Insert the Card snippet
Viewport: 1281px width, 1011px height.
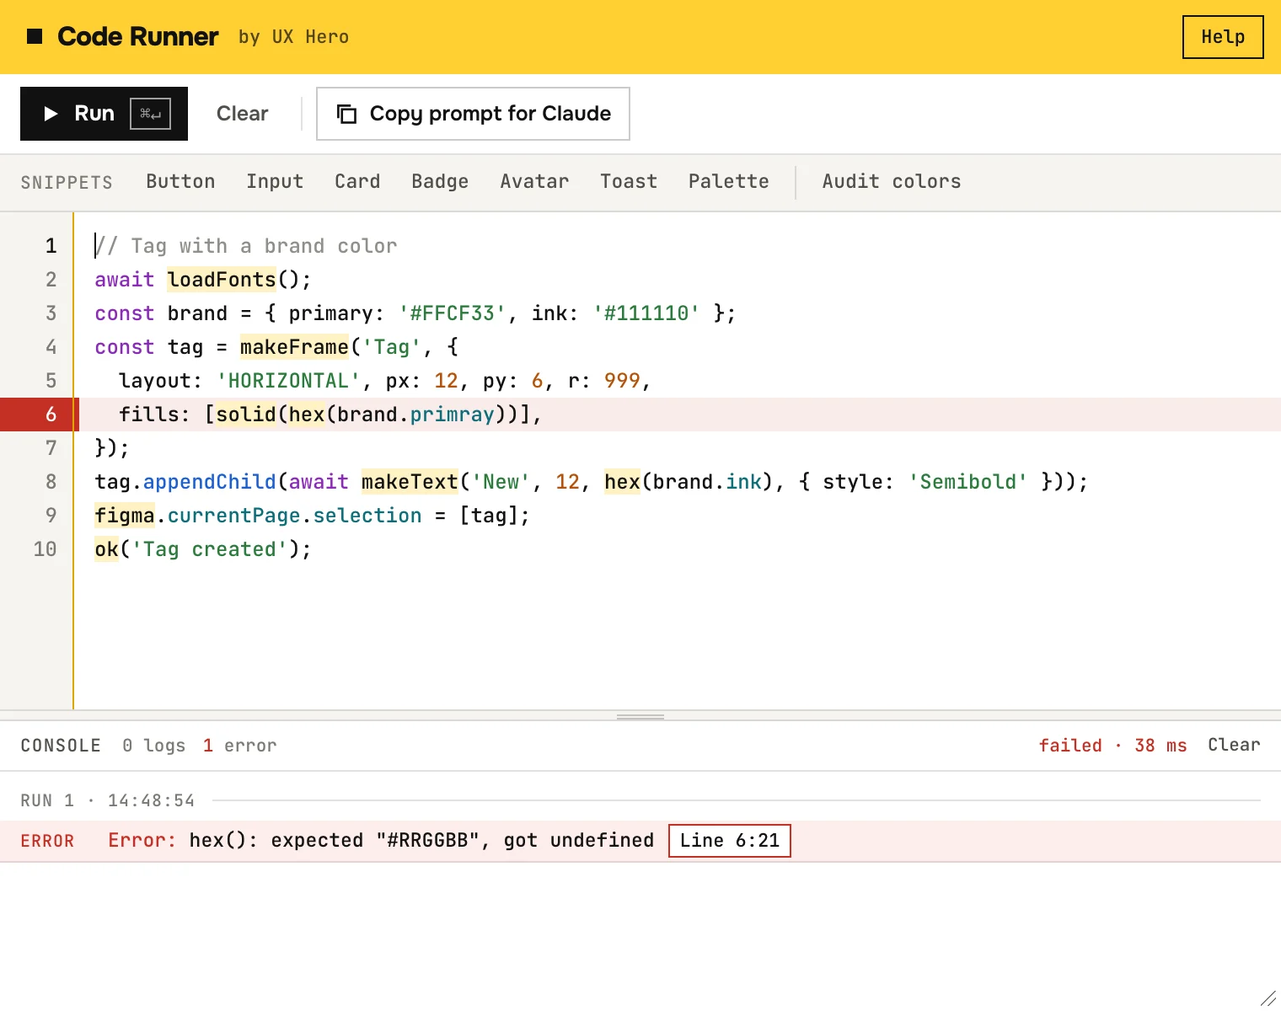[x=357, y=182]
